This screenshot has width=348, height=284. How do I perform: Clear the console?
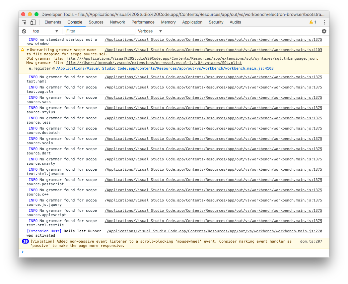23,31
